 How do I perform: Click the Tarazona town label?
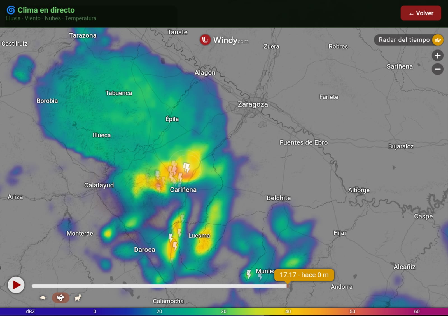click(x=83, y=35)
